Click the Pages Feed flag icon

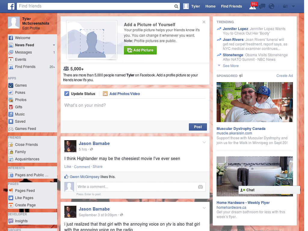[x=11, y=190]
